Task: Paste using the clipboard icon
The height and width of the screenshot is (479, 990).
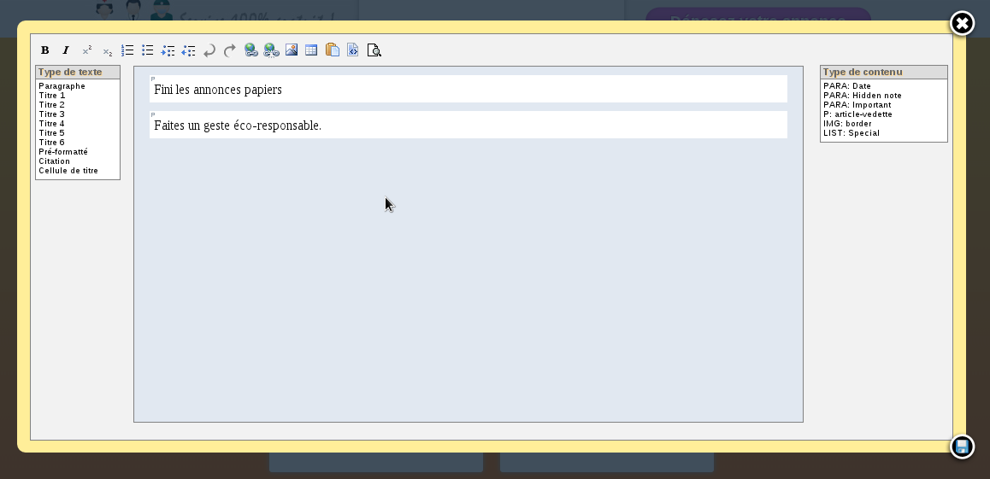Action: [333, 50]
